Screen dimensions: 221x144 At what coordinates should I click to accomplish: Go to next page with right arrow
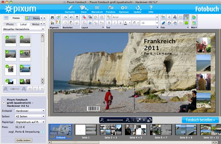[144, 120]
